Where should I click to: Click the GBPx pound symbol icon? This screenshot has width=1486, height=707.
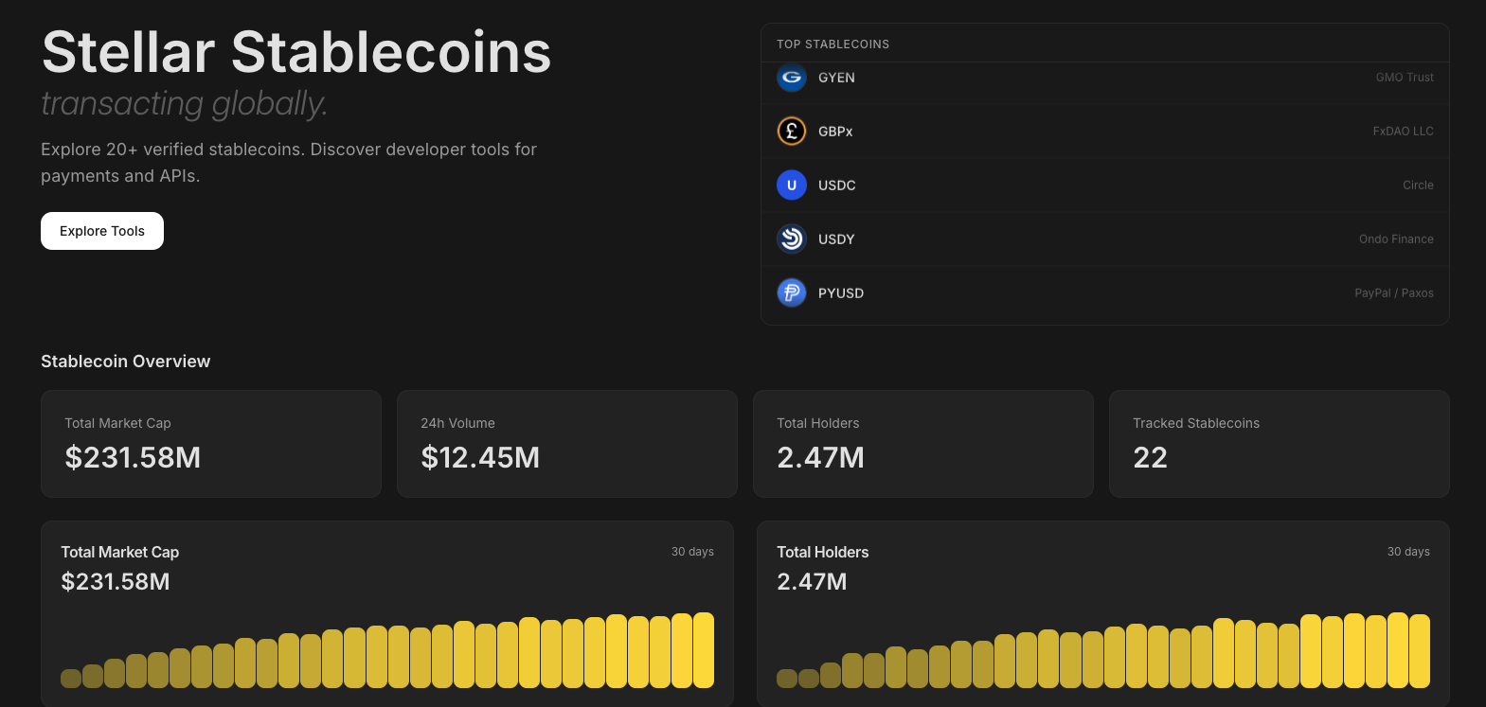[792, 132]
